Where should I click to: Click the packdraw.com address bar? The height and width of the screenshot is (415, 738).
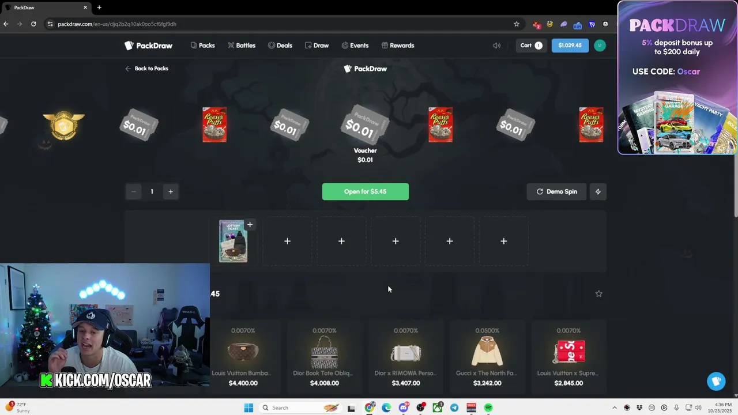point(277,24)
